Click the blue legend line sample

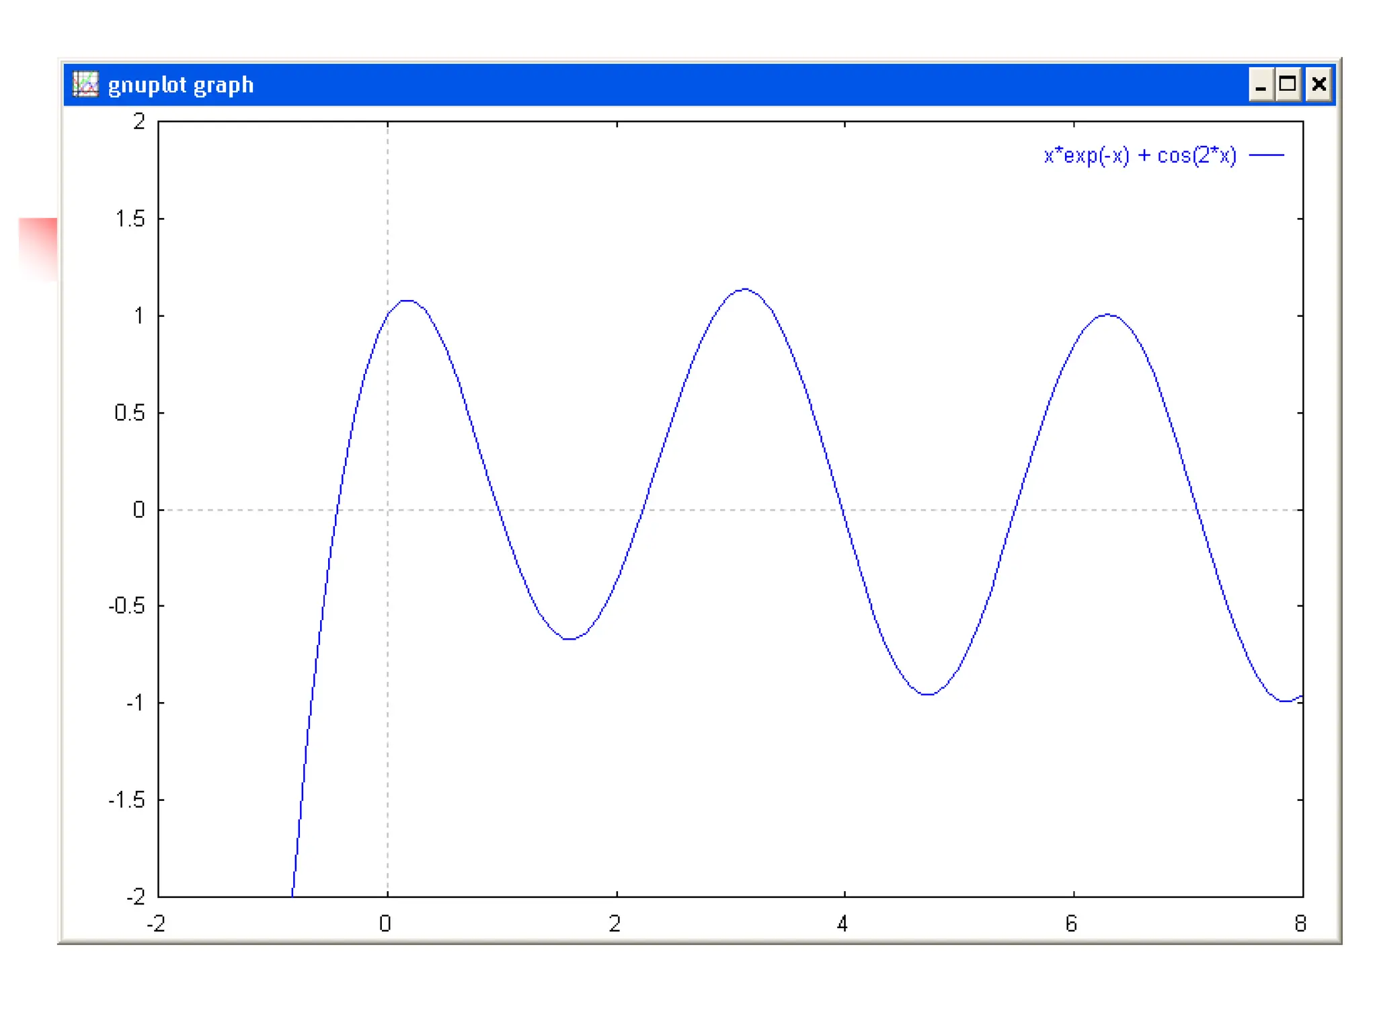pyautogui.click(x=1266, y=155)
